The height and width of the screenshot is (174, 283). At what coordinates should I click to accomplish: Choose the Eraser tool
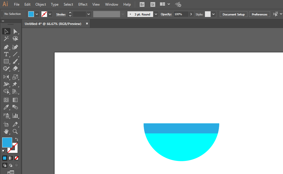click(15, 68)
